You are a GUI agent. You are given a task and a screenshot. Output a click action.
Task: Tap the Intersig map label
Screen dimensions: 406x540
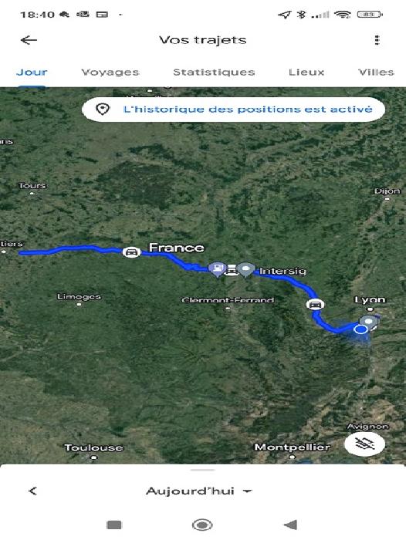[x=283, y=271]
